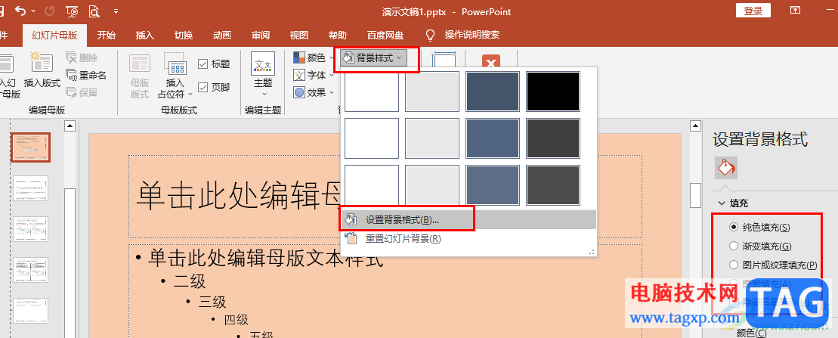Select the highlighted slide master thumbnail
Screen dimensions: 838x338
click(x=30, y=147)
